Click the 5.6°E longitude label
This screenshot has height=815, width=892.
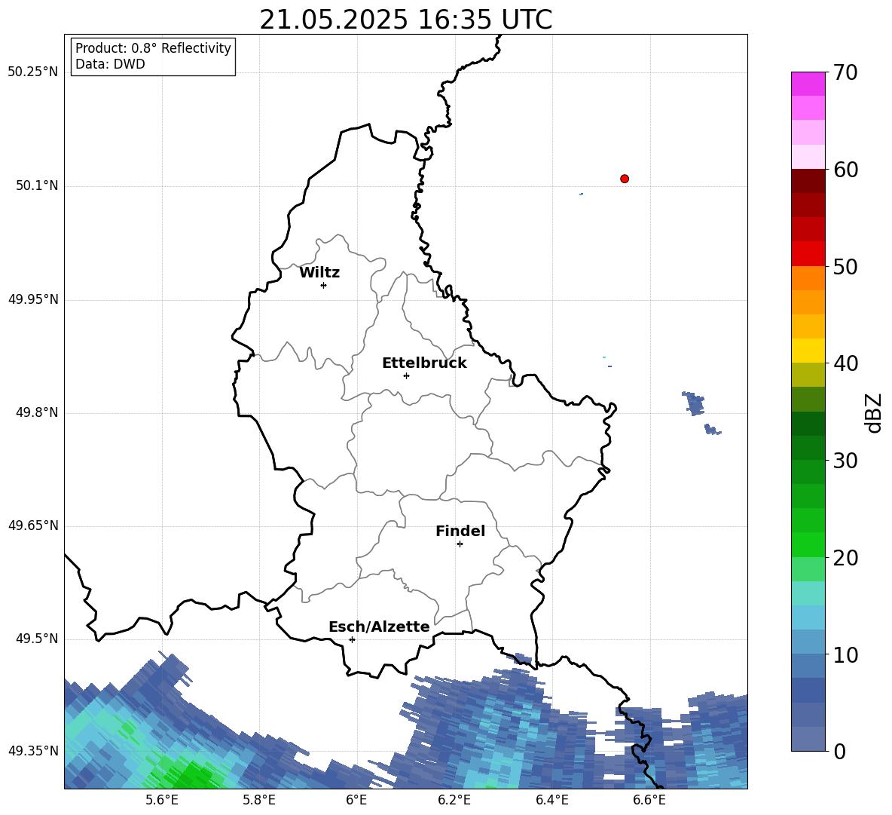[x=162, y=801]
